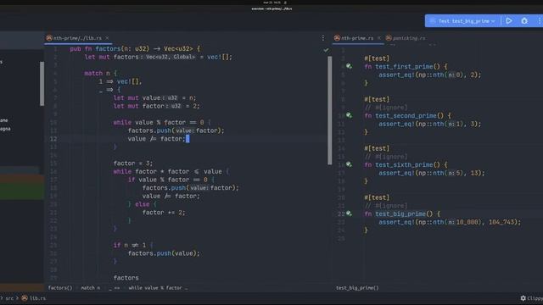The width and height of the screenshot is (543, 305).
Task: Click test_first_prime function name
Action: point(404,66)
